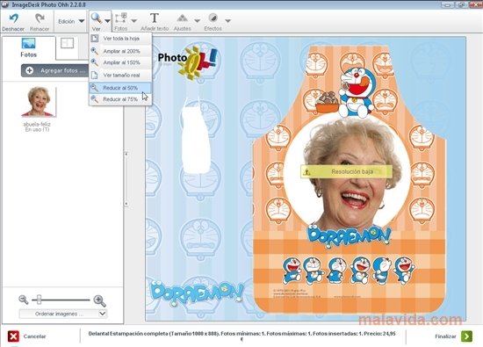This screenshot has height=347, width=483.
Task: Click the Delantal Estampación completa status text
Action: (241, 336)
